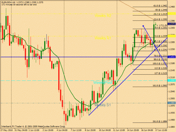
Task: Click the '14 Jun 20:00' time axis label
Action: [133, 130]
